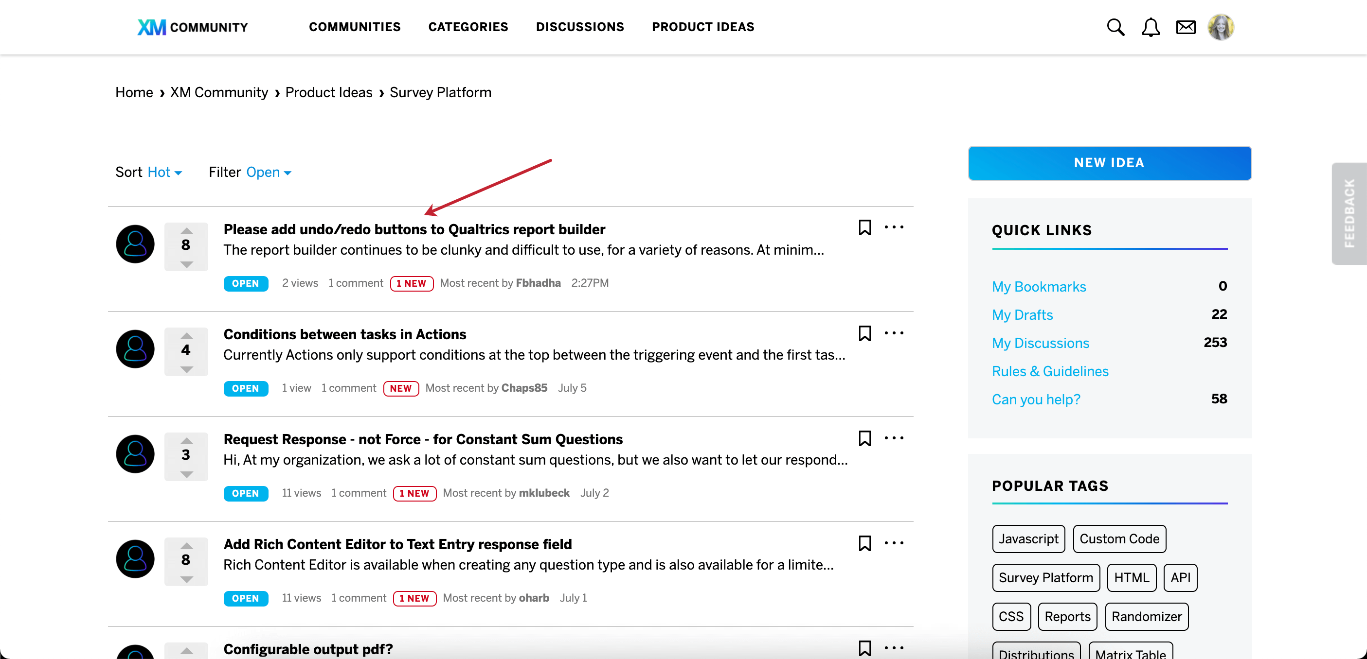Open options menu for undo/redo idea
This screenshot has width=1367, height=659.
[x=894, y=227]
